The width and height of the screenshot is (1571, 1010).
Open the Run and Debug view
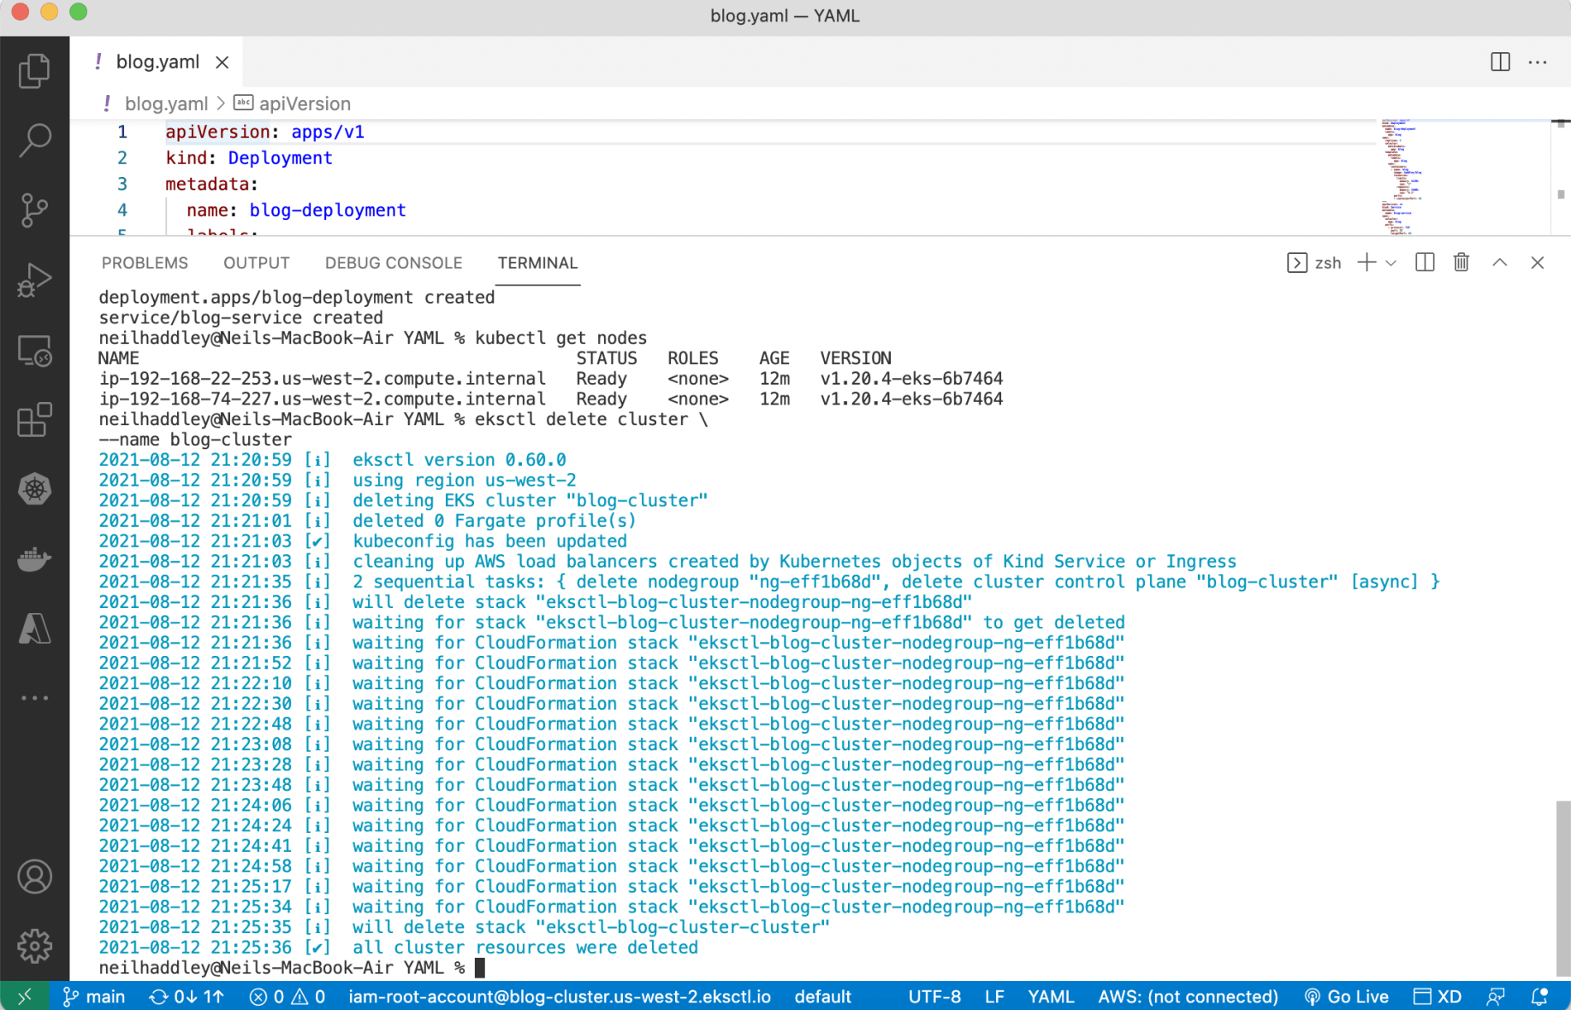tap(34, 281)
